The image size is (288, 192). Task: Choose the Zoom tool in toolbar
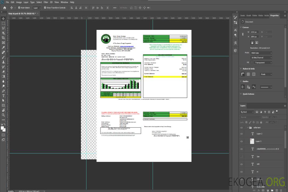point(3,115)
